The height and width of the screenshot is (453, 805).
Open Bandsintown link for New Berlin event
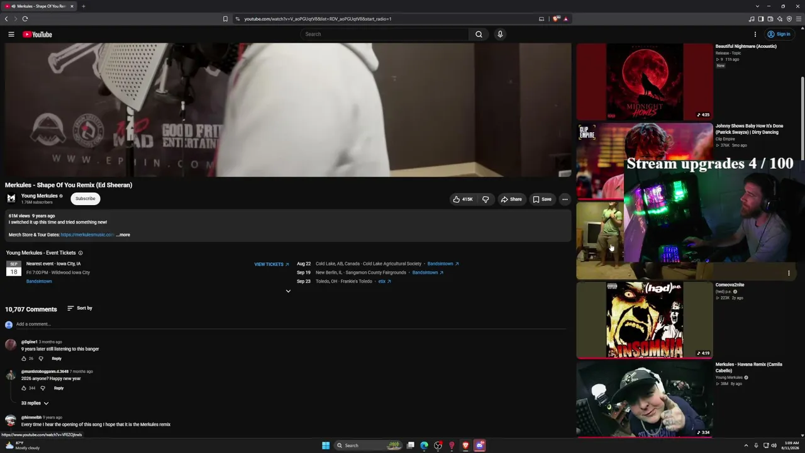pyautogui.click(x=428, y=273)
